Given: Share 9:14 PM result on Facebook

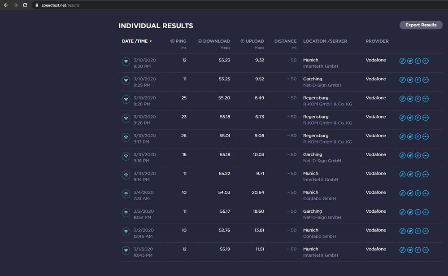Looking at the screenshot, I should [x=418, y=174].
